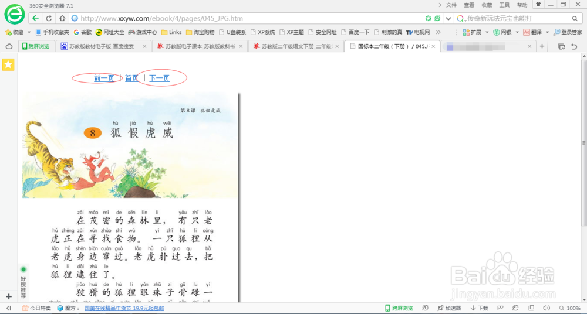
Task: Click the green leaf speed-mode icon in address bar
Action: click(437, 18)
